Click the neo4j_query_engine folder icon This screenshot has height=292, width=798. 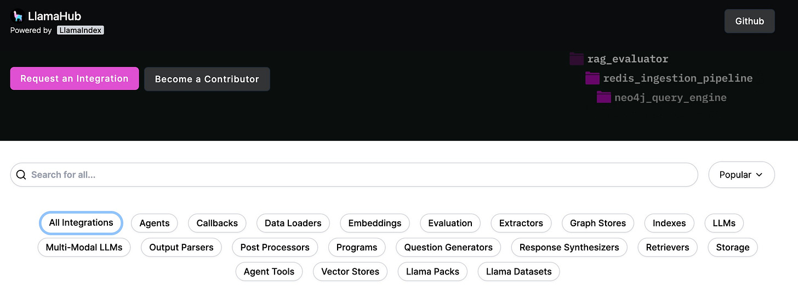[x=604, y=98]
